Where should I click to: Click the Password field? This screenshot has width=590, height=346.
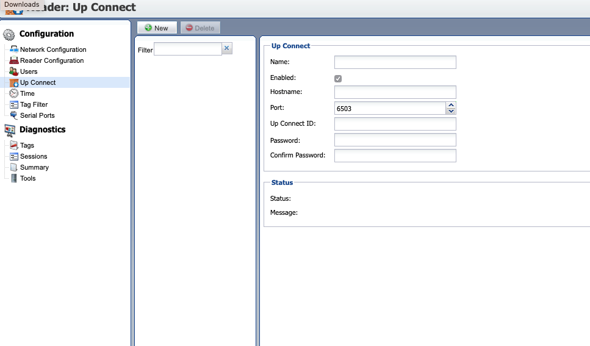click(x=395, y=140)
